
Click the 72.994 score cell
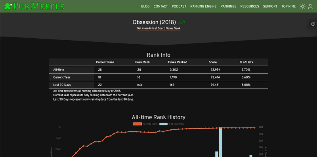[216, 70]
